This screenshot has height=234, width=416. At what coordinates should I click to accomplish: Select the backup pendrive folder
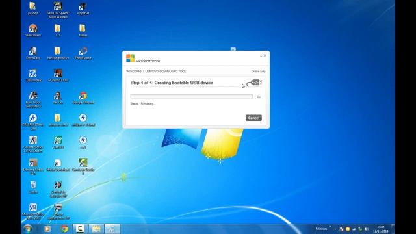(58, 53)
